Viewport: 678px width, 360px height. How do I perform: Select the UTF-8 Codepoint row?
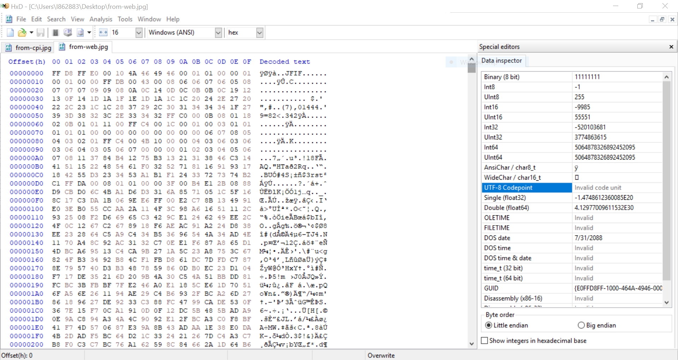tap(527, 188)
